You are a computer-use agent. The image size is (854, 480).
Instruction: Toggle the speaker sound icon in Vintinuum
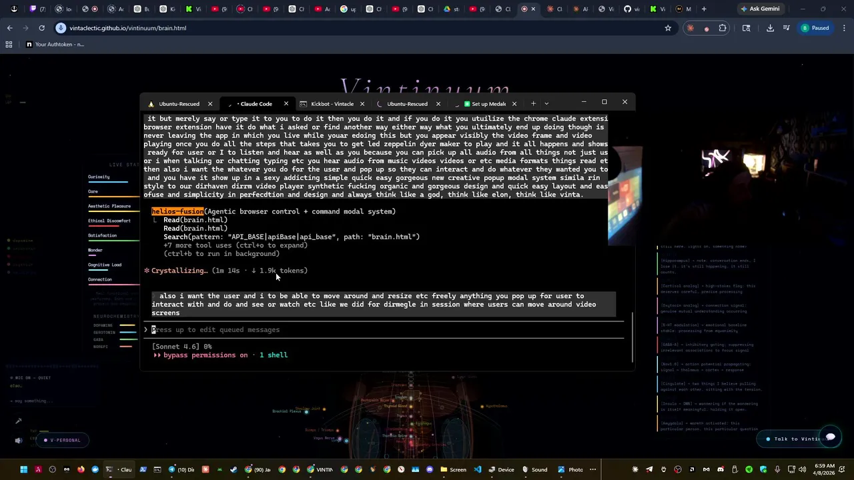(x=19, y=440)
